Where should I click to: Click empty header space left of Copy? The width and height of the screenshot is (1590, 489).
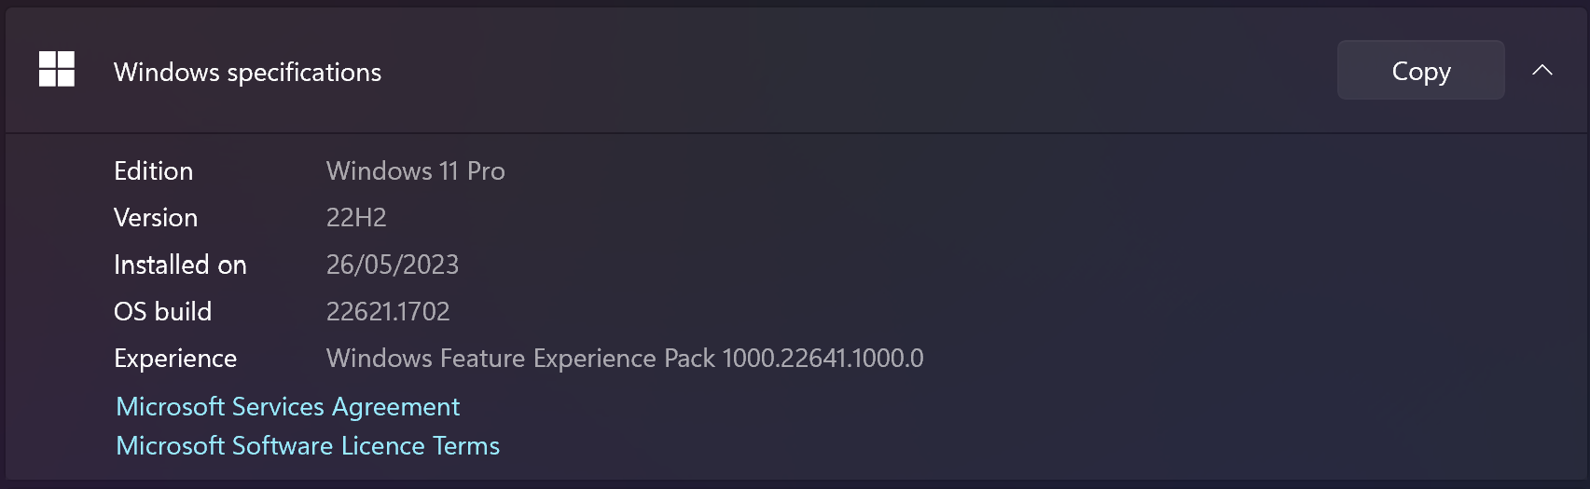(839, 71)
